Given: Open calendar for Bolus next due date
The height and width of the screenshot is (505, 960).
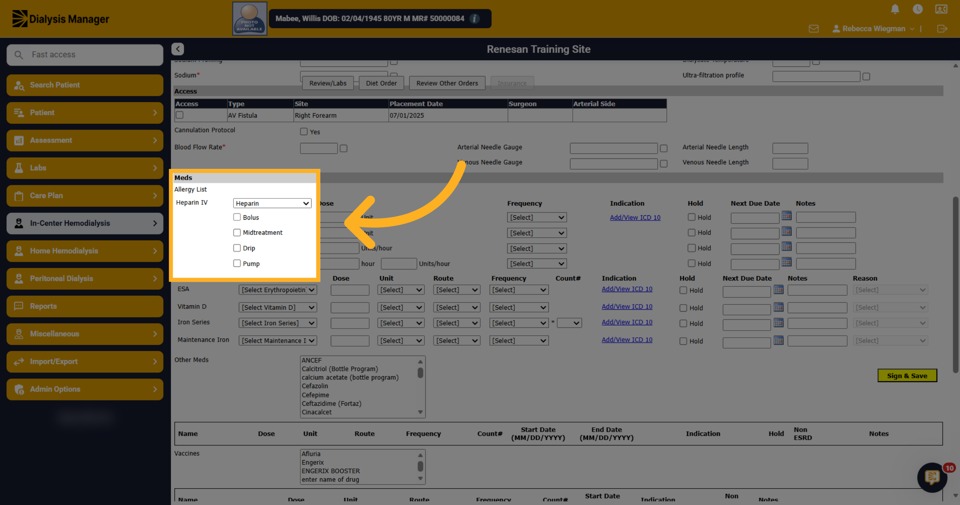Looking at the screenshot, I should click(x=786, y=216).
